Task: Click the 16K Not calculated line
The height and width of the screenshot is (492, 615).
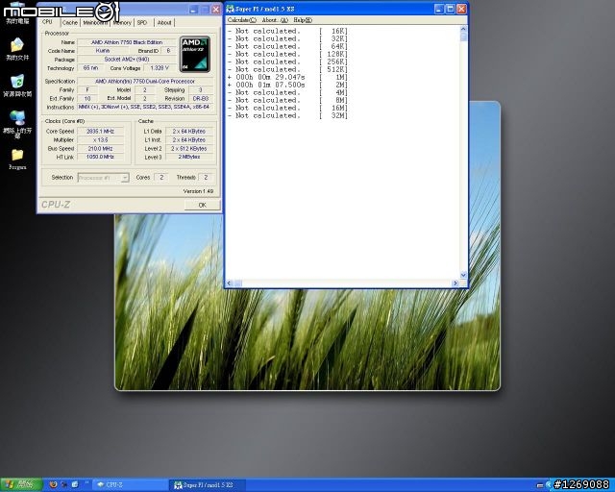Action: click(288, 31)
